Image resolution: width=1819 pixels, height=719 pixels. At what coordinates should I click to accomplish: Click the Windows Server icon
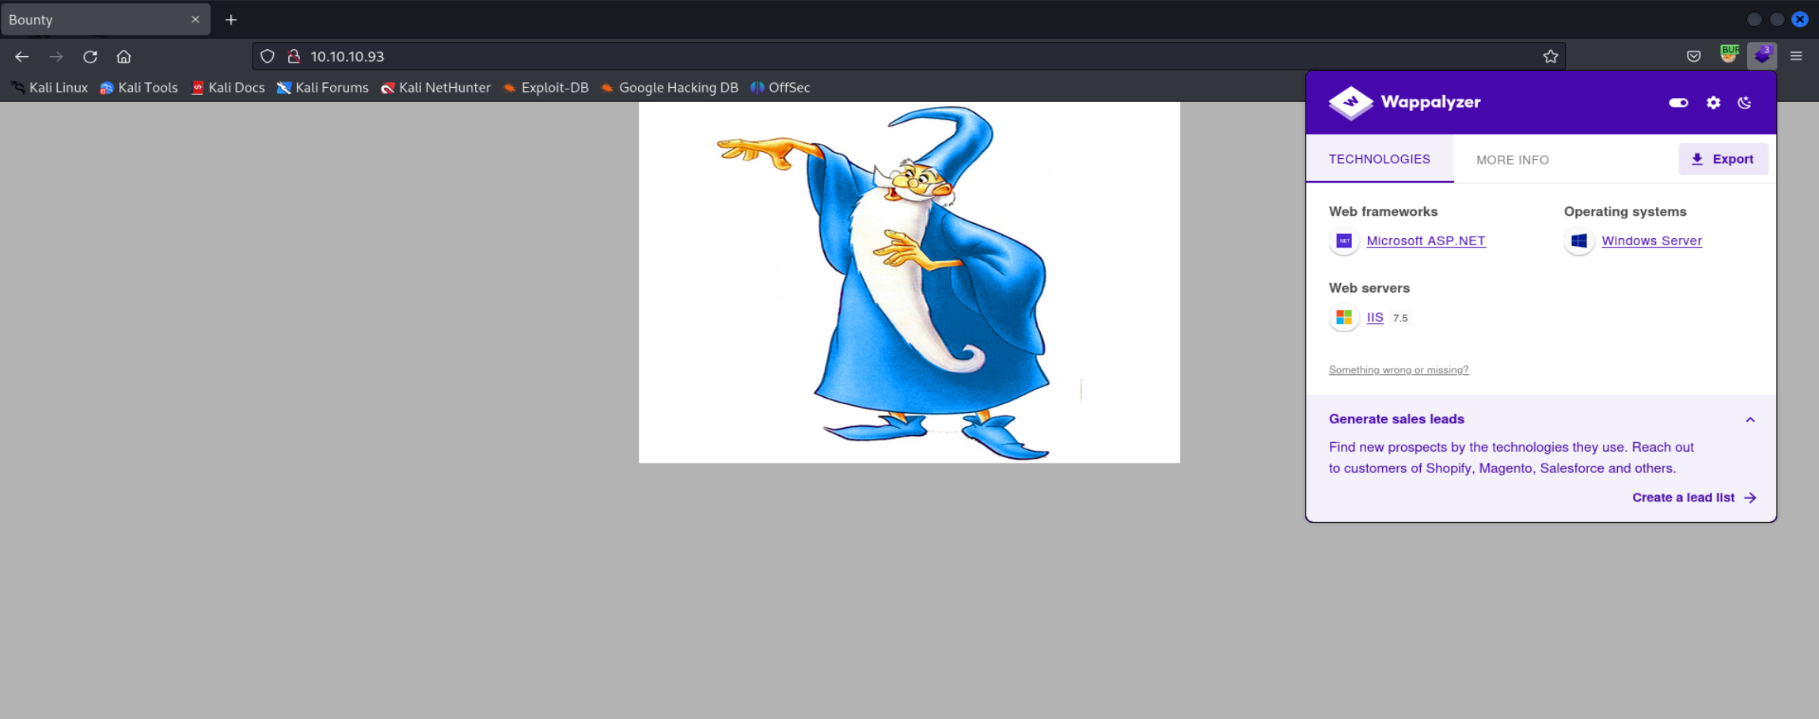click(1579, 240)
